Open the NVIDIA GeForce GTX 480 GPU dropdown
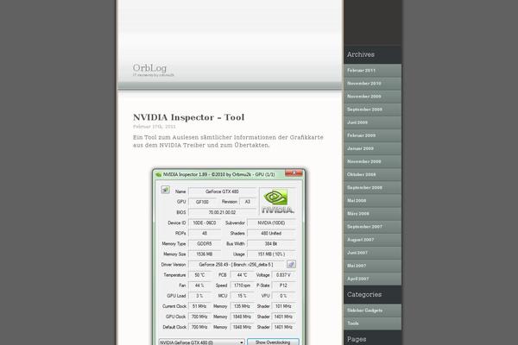Image resolution: width=518 pixels, height=345 pixels. (x=201, y=342)
